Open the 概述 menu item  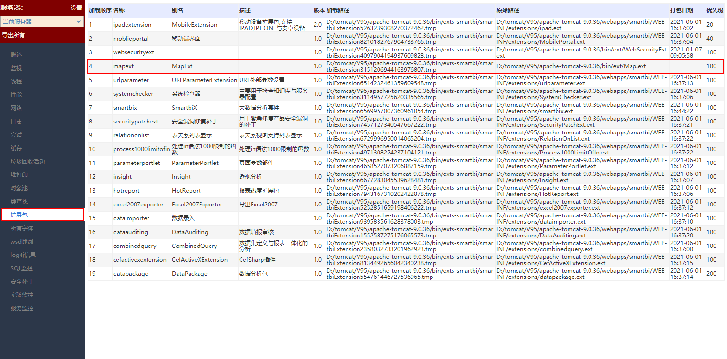(x=16, y=55)
